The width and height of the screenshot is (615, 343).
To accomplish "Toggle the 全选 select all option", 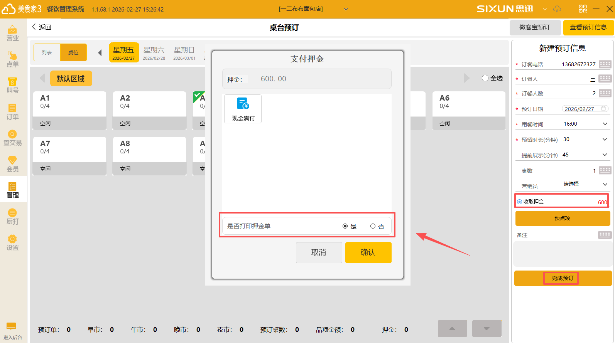I will point(485,78).
